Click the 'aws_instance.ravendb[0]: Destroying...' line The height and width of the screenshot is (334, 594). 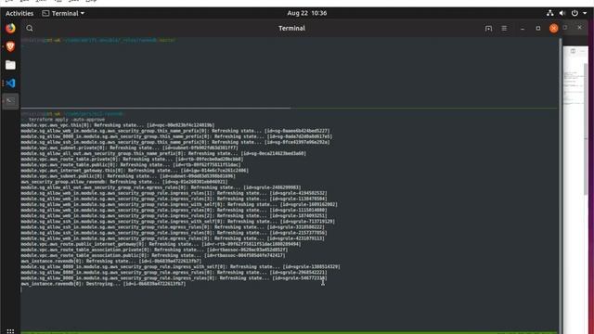point(103,284)
